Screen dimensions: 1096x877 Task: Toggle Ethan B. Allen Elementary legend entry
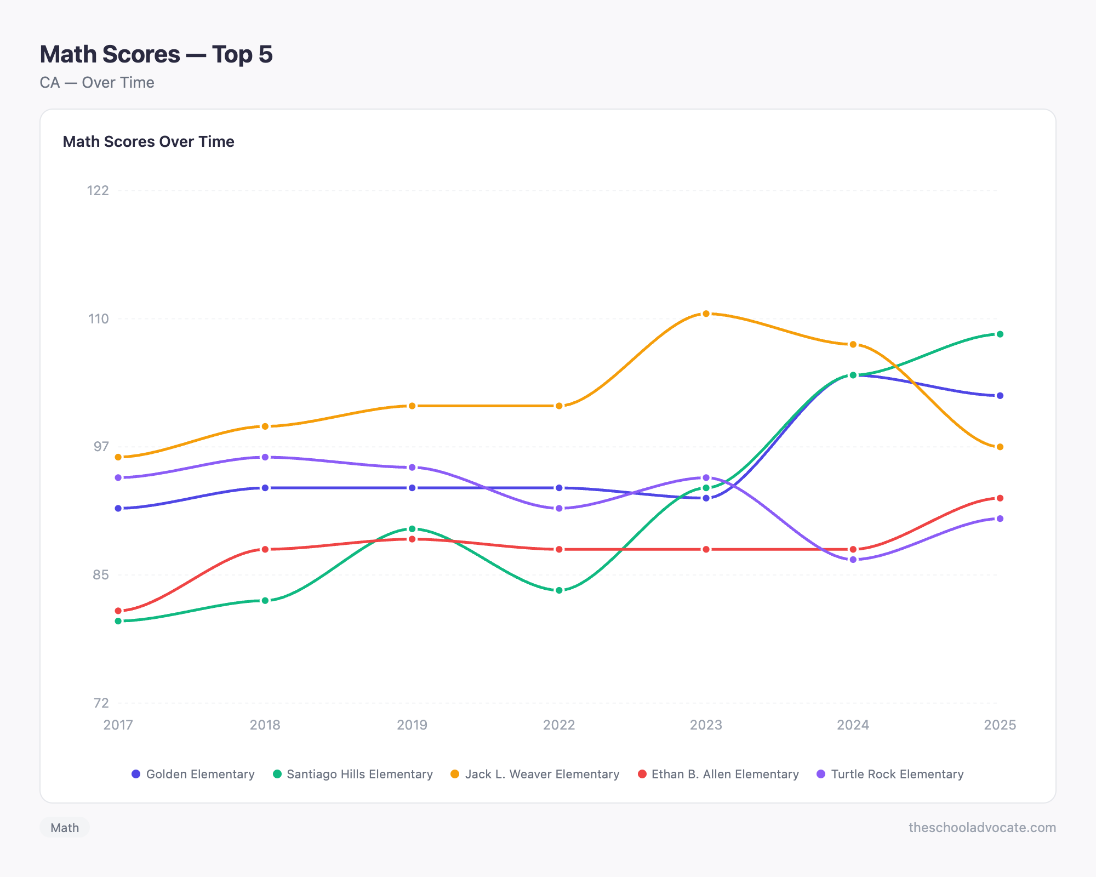[x=718, y=774]
